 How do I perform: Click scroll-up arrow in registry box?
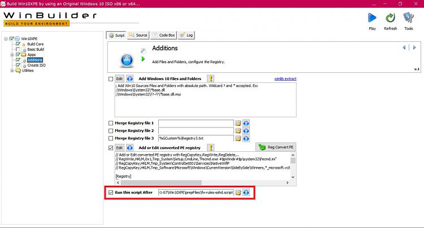pos(293,155)
